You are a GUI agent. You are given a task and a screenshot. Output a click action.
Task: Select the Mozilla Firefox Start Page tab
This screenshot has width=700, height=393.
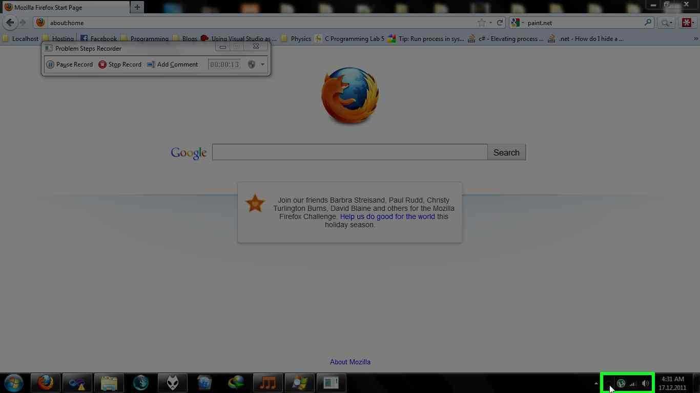tap(65, 7)
